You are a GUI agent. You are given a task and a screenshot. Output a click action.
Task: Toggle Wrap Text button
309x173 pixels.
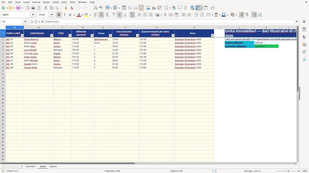pos(132,15)
